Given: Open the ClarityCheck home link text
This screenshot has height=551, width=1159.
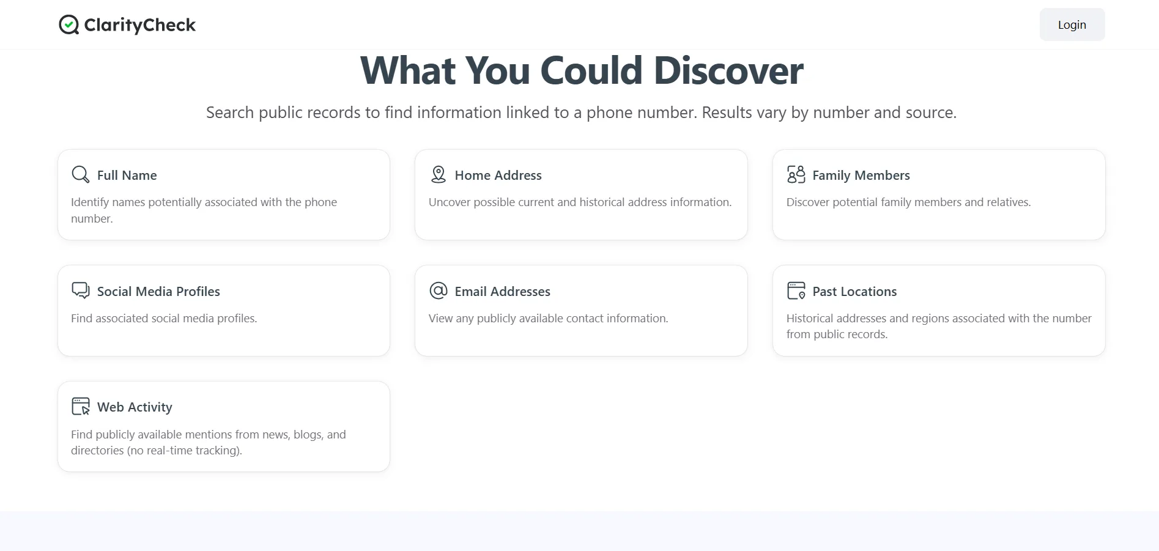Looking at the screenshot, I should [139, 25].
